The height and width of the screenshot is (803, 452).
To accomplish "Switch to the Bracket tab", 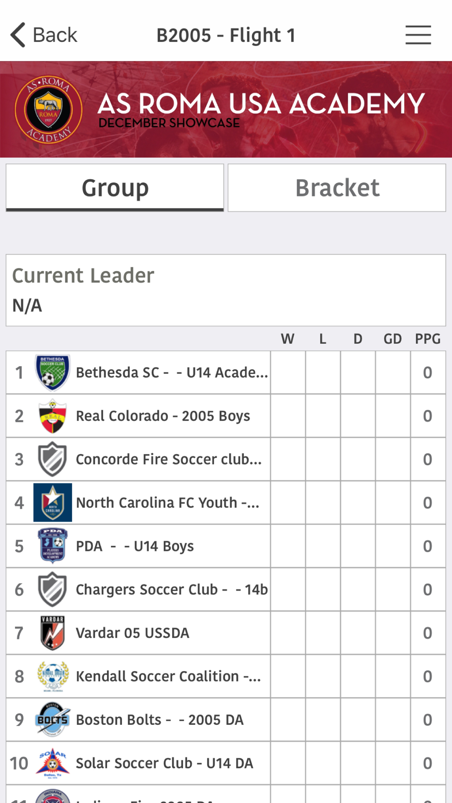I will (337, 188).
